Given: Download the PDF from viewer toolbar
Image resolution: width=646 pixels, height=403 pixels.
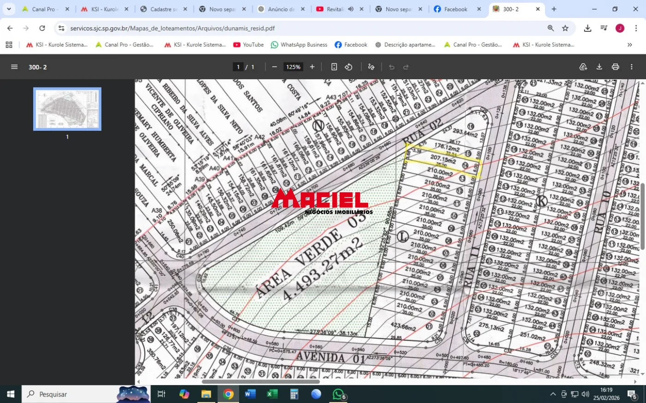Looking at the screenshot, I should pyautogui.click(x=599, y=67).
